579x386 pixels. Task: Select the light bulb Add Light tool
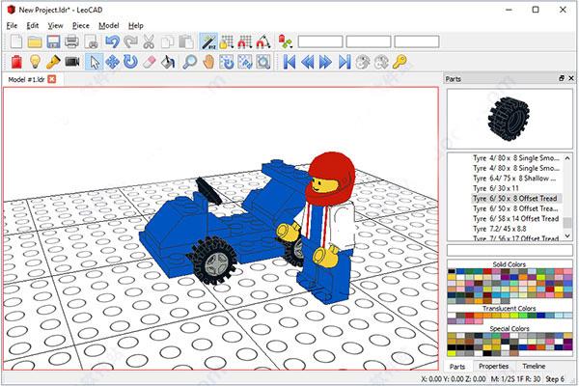[34, 62]
